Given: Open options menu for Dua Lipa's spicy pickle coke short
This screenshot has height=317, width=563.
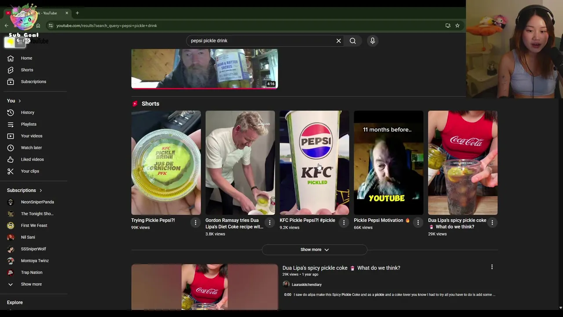Looking at the screenshot, I should [x=492, y=222].
